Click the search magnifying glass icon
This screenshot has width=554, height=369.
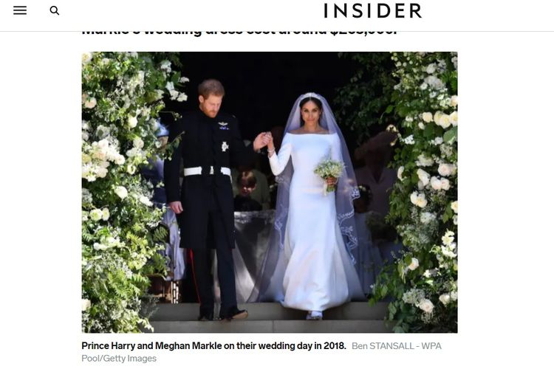(x=55, y=10)
